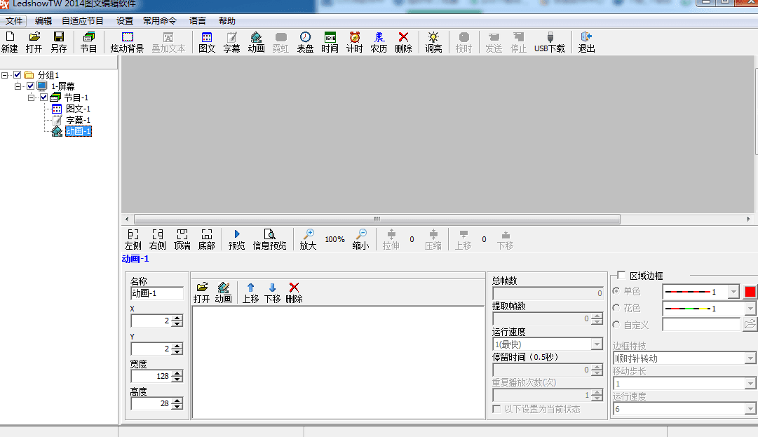Click the 图文 (image-text) toolbar icon
This screenshot has width=758, height=437.
point(207,42)
